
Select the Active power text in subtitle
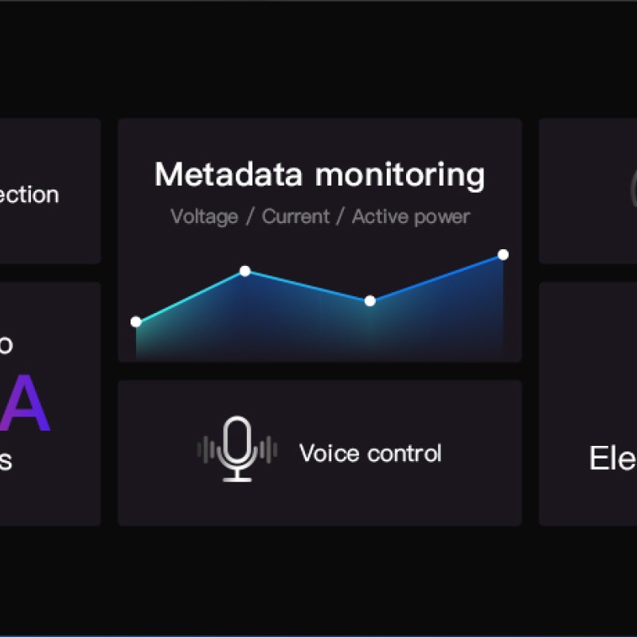pos(411,217)
